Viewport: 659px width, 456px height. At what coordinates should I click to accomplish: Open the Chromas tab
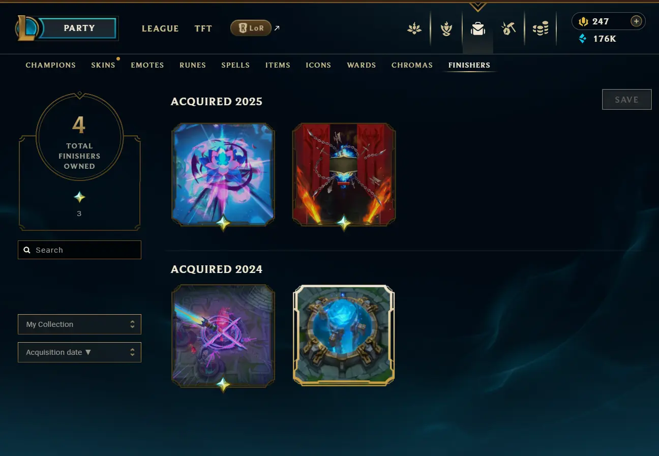tap(412, 65)
